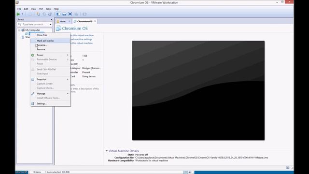
Task: Toggle the Show Library toolbar icon
Action: point(58,14)
